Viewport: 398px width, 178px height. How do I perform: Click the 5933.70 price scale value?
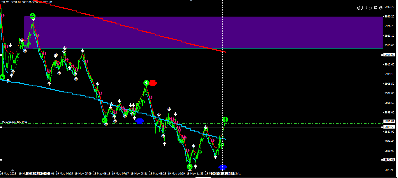coord(390,7)
